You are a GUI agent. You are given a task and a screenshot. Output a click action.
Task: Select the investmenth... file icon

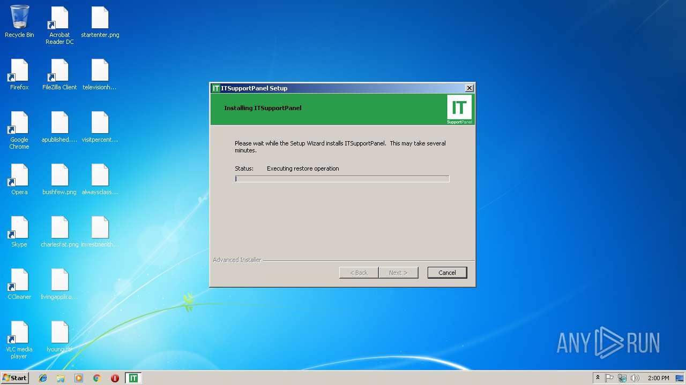coord(100,232)
